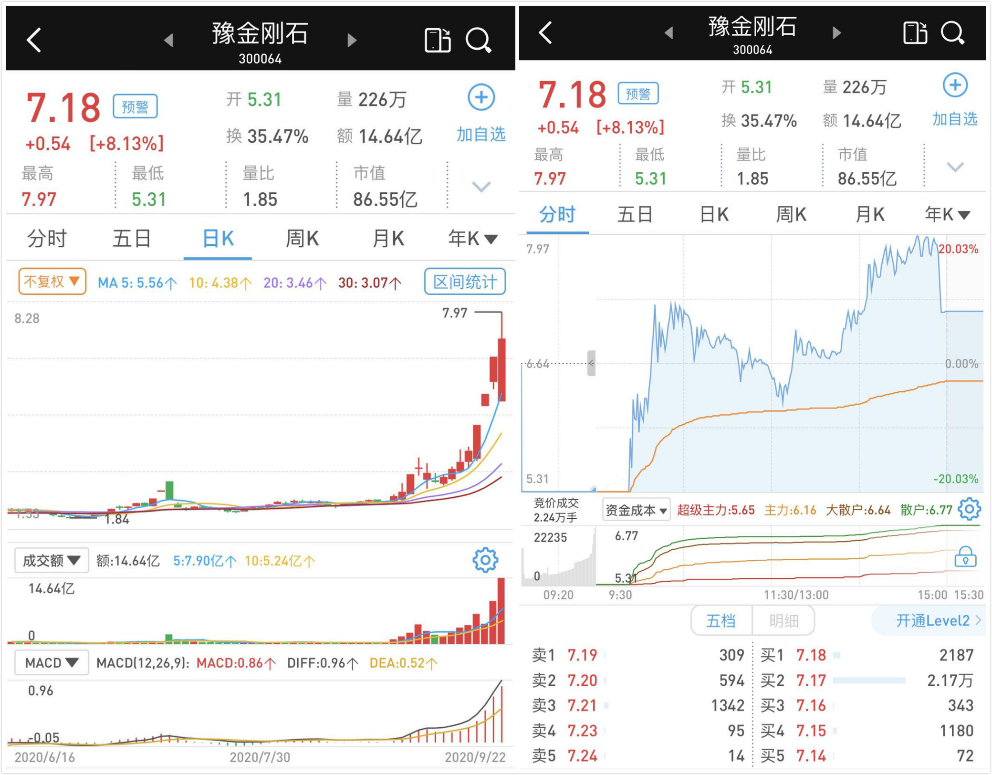Select 分时 tab in left panel
The image size is (992, 775).
[47, 238]
